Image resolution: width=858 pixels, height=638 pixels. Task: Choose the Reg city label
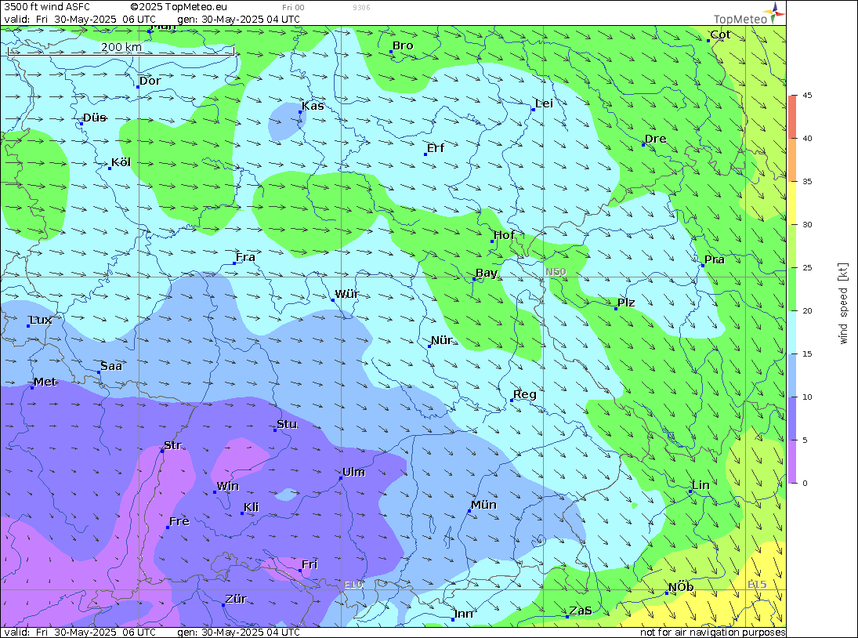(525, 394)
